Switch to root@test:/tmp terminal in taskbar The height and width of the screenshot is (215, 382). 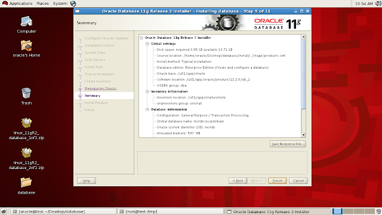pos(170,211)
